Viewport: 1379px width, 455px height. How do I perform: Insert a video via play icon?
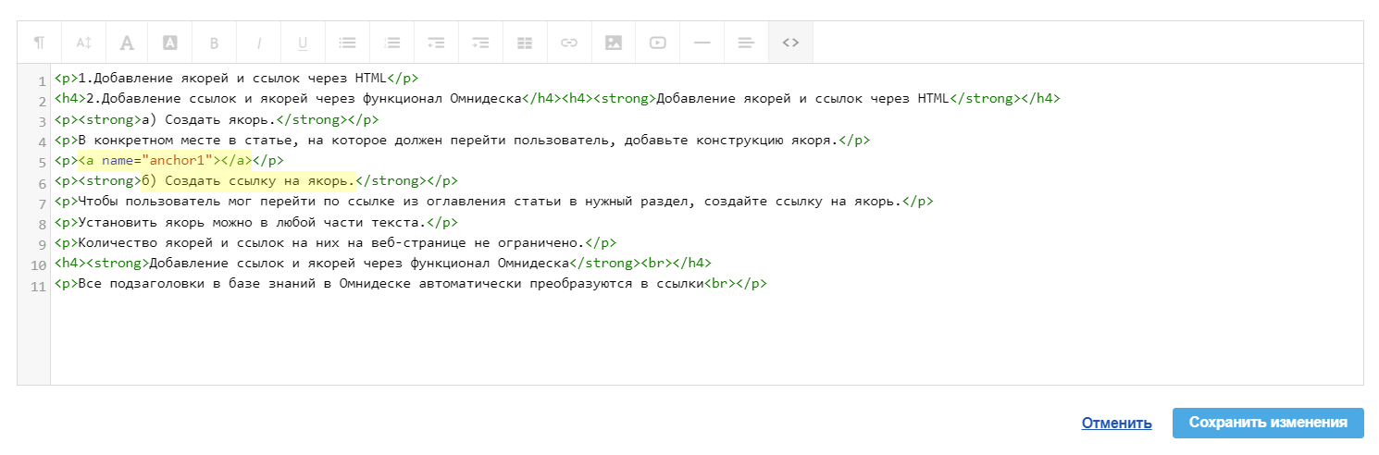point(658,43)
